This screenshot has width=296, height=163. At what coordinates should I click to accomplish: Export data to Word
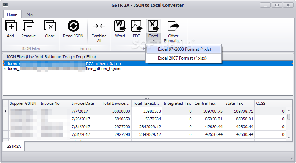pos(120,29)
